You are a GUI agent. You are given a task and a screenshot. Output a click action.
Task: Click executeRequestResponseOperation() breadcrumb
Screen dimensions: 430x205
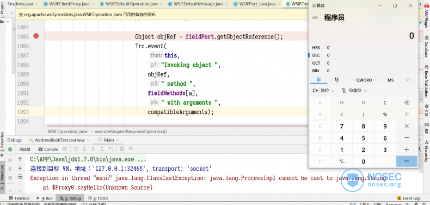(x=131, y=131)
